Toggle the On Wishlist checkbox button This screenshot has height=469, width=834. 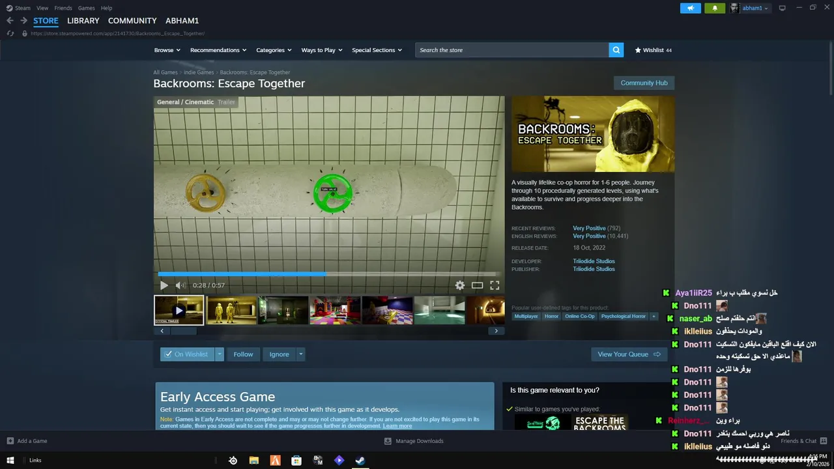tap(188, 354)
